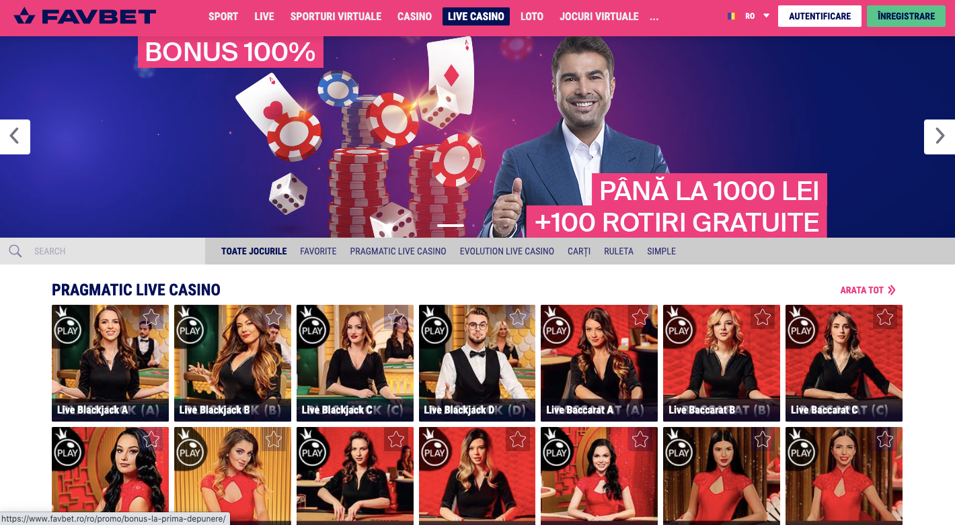Click the star on Live Blackjack D
The image size is (955, 525).
pyautogui.click(x=518, y=317)
